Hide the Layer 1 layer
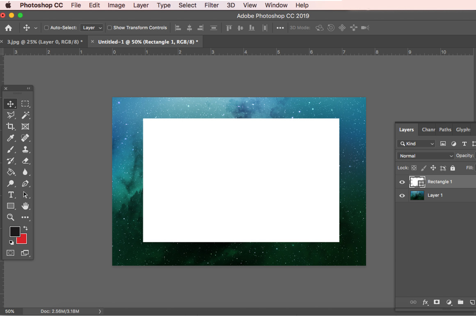Image resolution: width=476 pixels, height=316 pixels. [402, 196]
